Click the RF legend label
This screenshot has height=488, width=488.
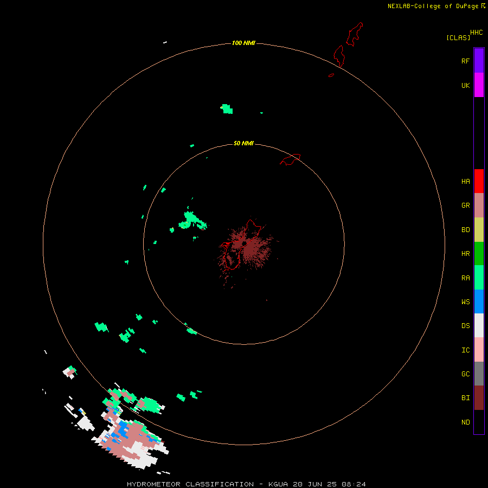point(465,61)
